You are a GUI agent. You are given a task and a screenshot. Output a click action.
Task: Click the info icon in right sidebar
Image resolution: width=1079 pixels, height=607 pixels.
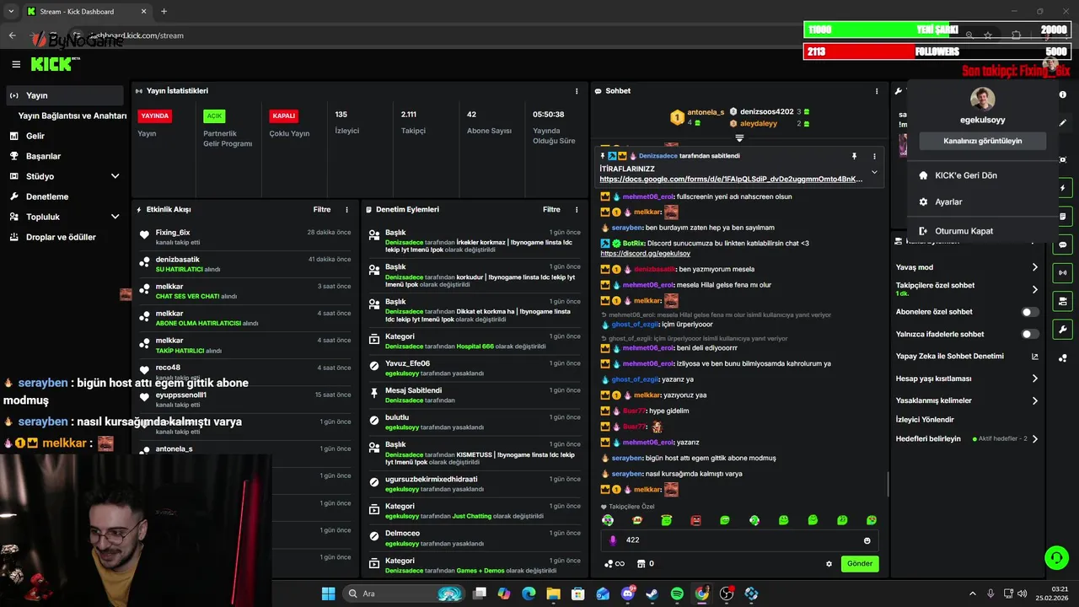pos(1063,95)
